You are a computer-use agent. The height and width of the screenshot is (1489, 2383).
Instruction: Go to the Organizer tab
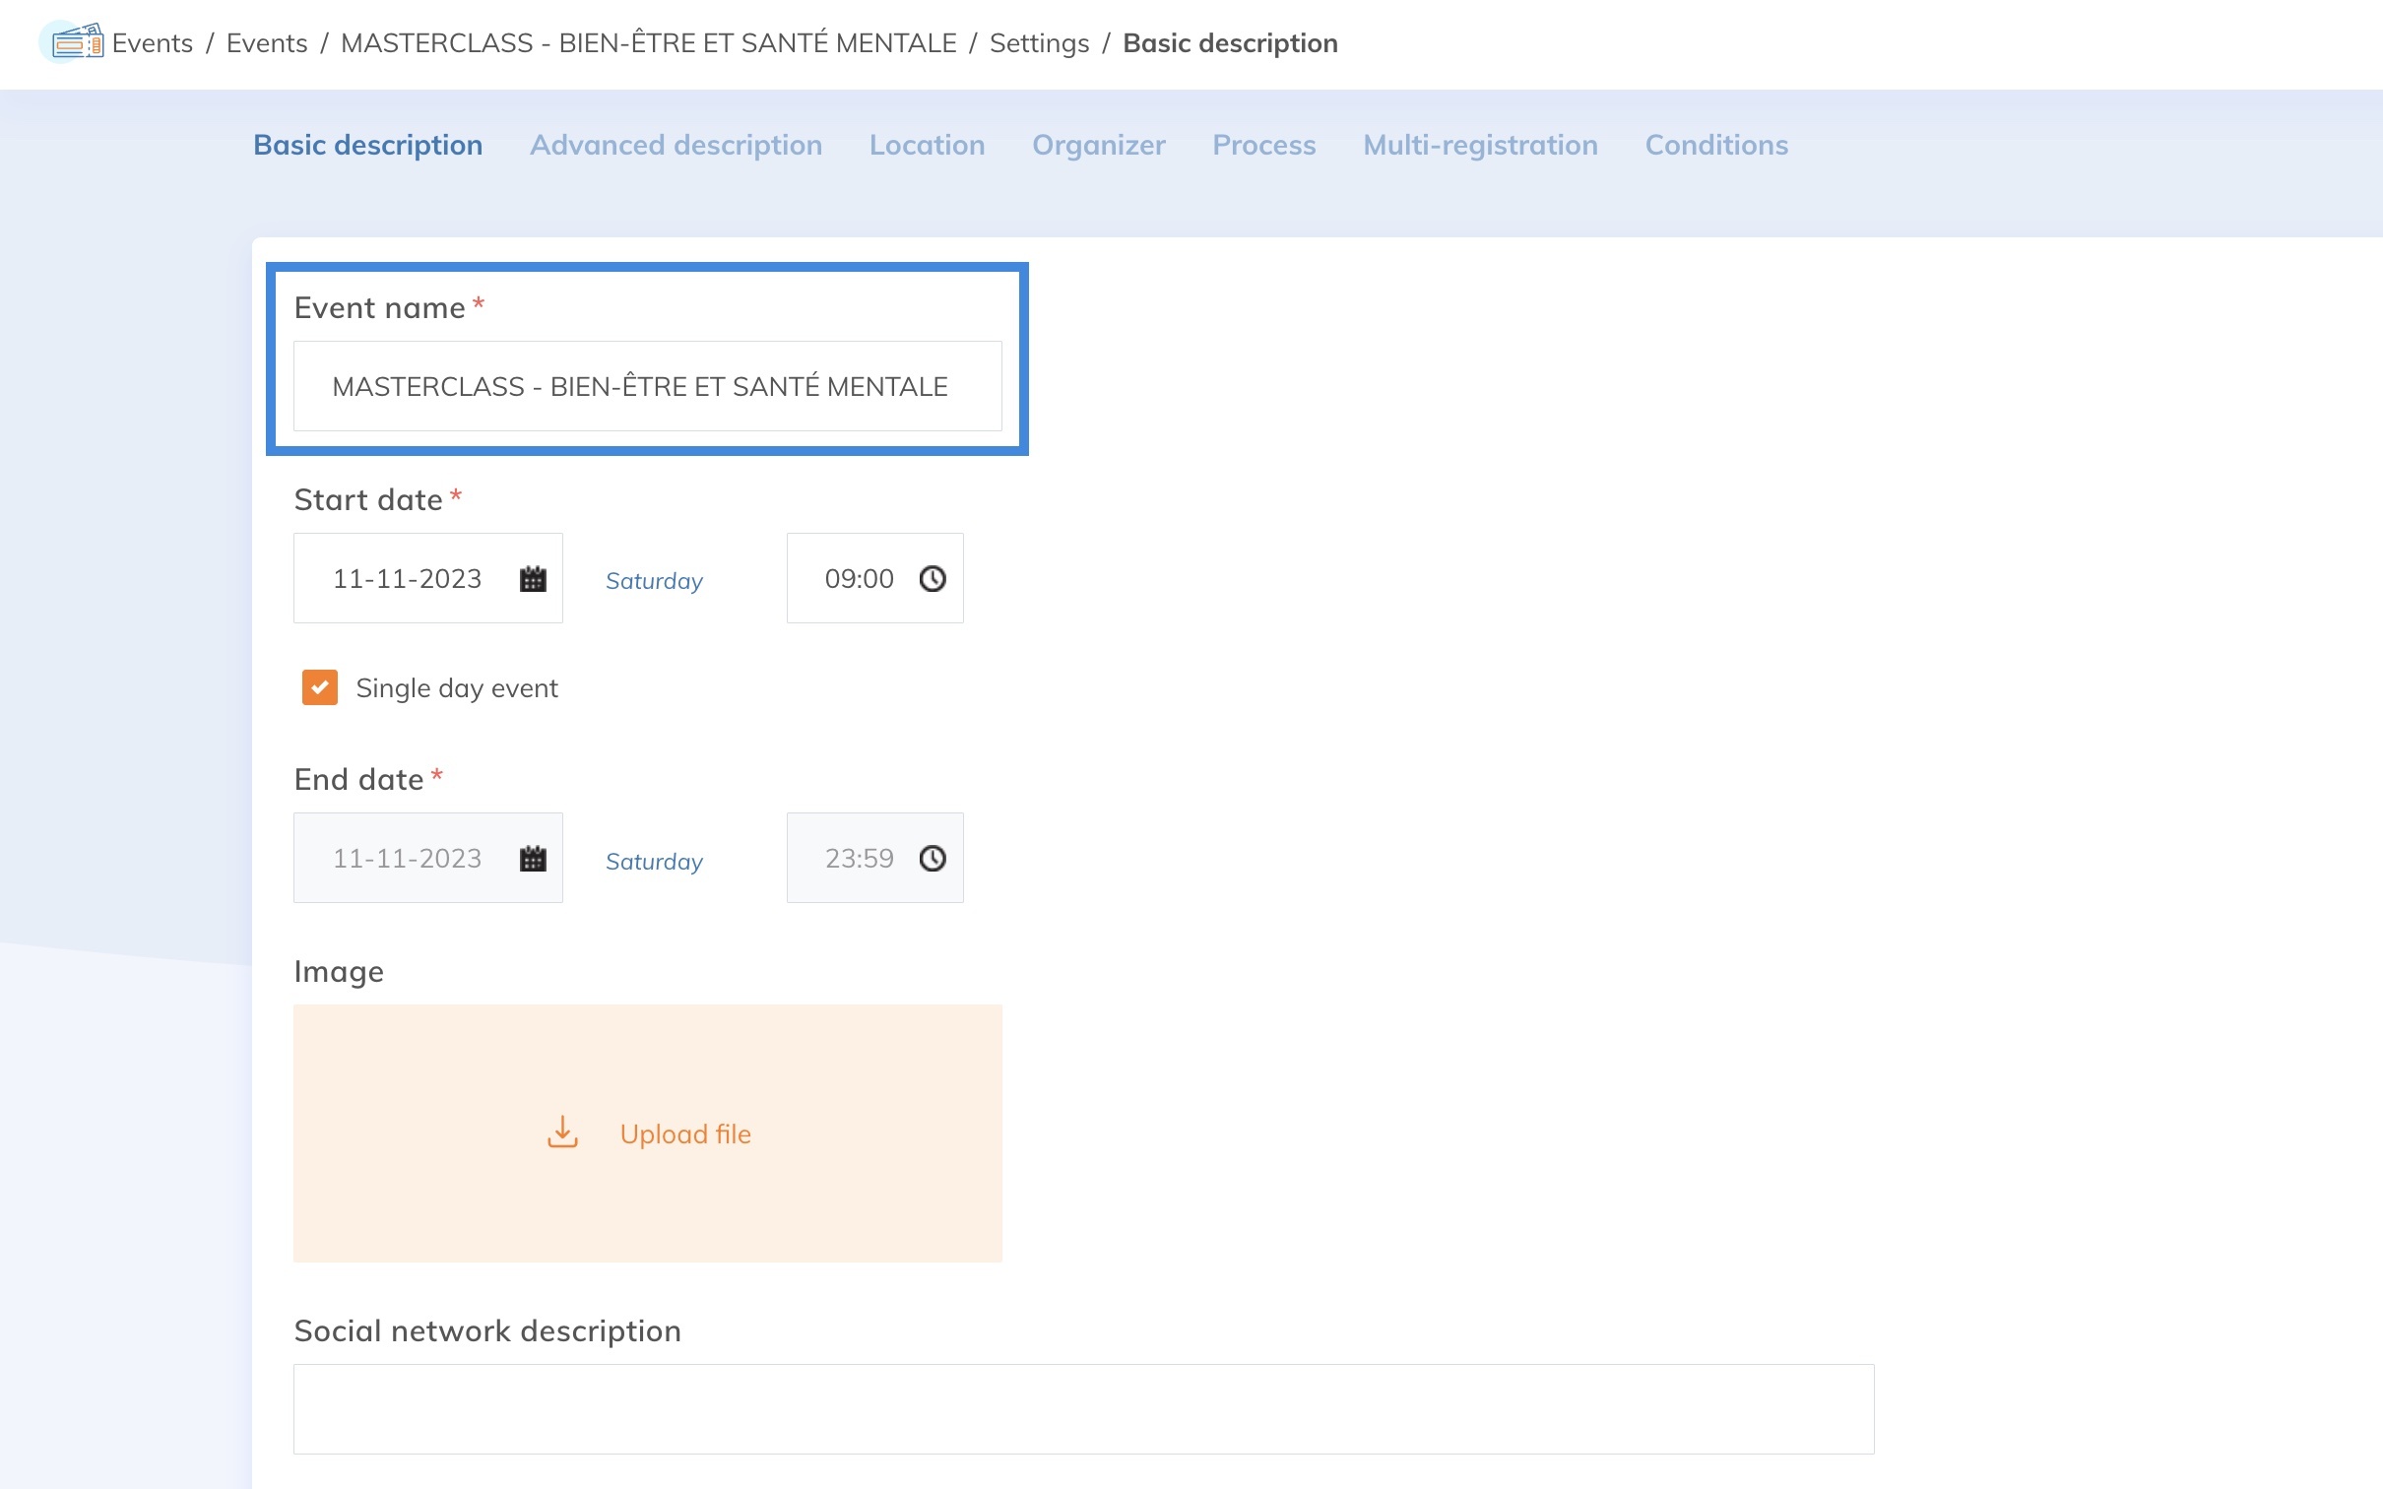[1098, 145]
